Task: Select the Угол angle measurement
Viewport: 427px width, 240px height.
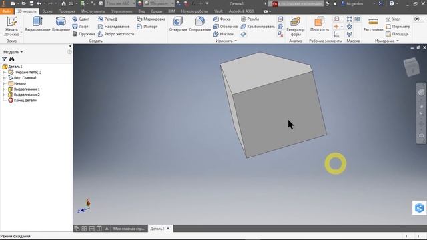Action: click(393, 19)
